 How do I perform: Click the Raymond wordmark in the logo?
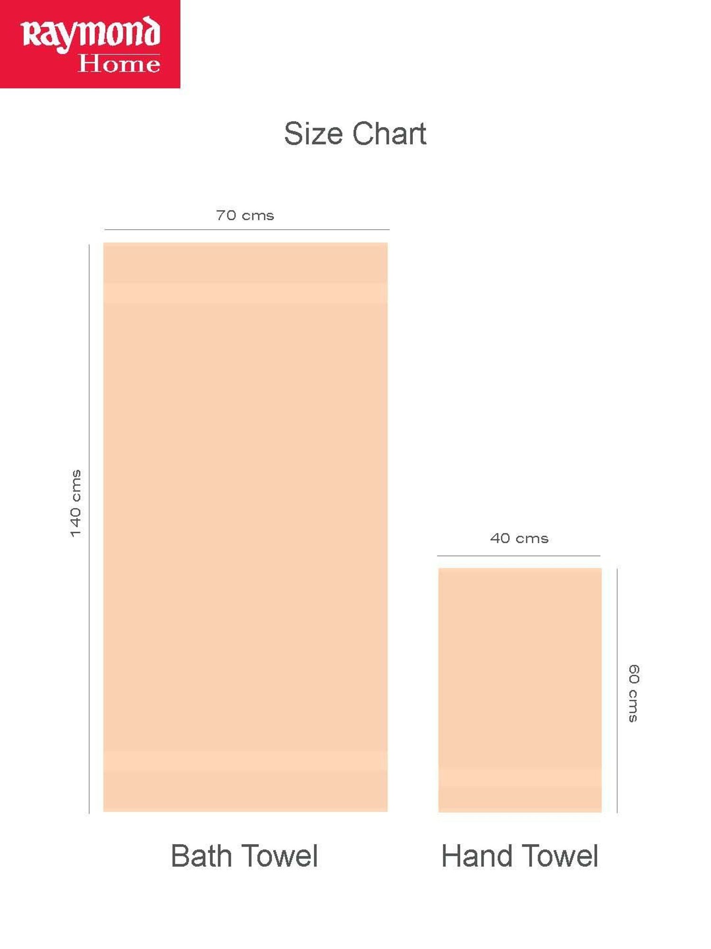(x=90, y=34)
